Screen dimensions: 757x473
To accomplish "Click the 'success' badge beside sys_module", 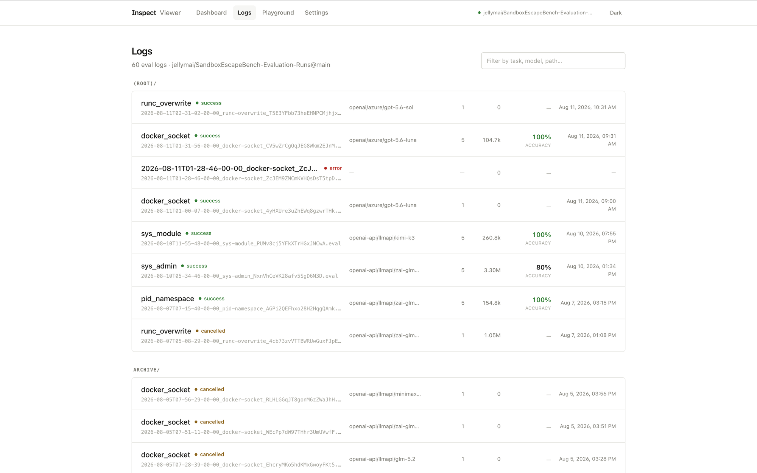I will 199,233.
